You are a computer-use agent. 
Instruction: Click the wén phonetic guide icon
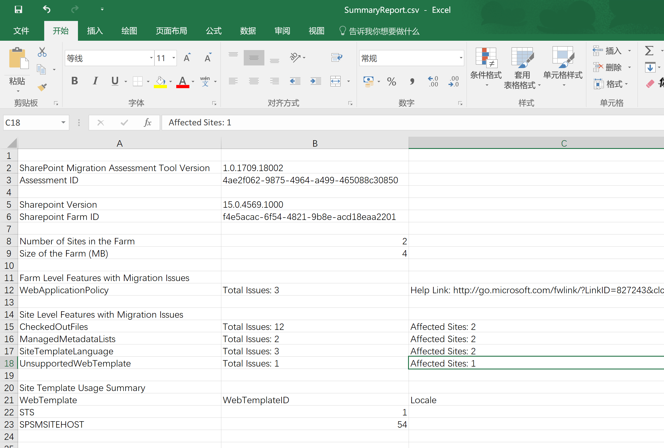(205, 81)
